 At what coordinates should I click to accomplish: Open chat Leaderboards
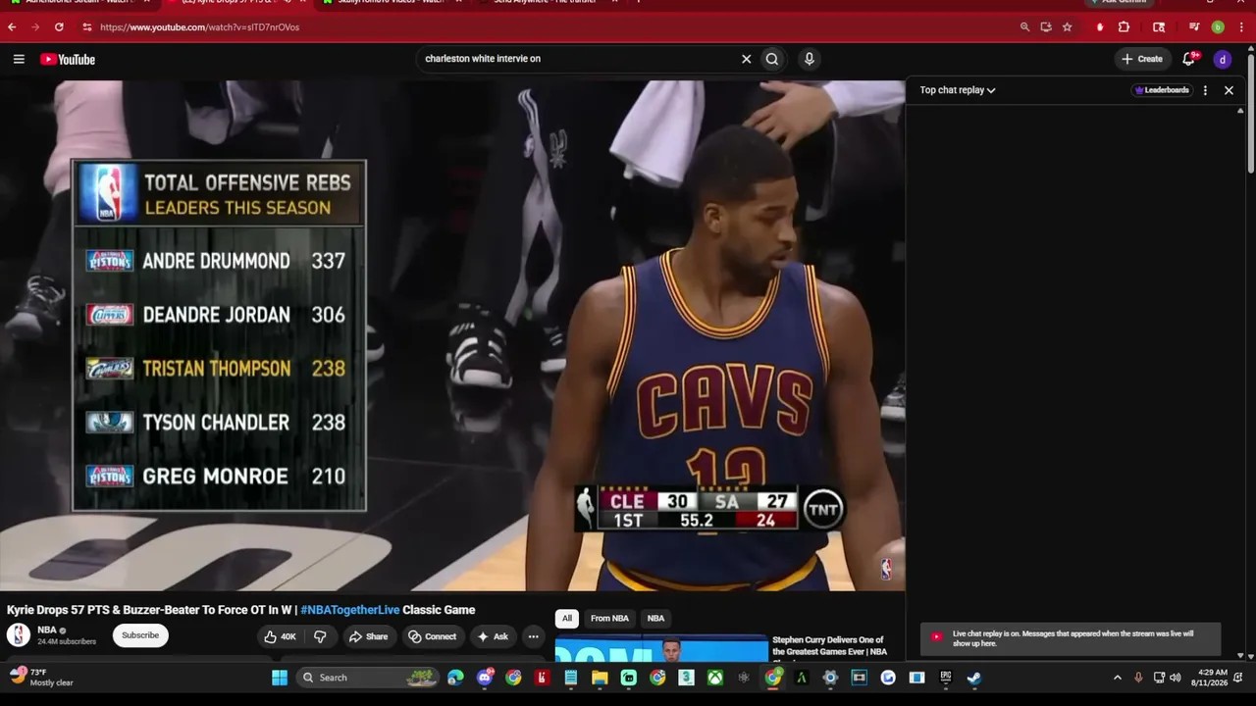coord(1163,90)
